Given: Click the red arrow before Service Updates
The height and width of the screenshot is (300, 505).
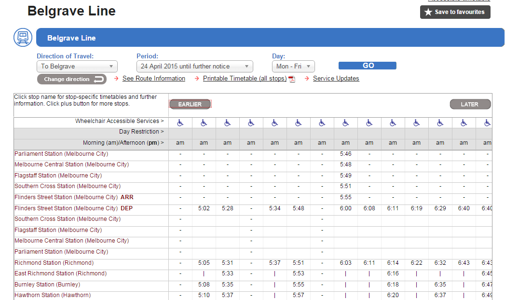Looking at the screenshot, I should 307,79.
